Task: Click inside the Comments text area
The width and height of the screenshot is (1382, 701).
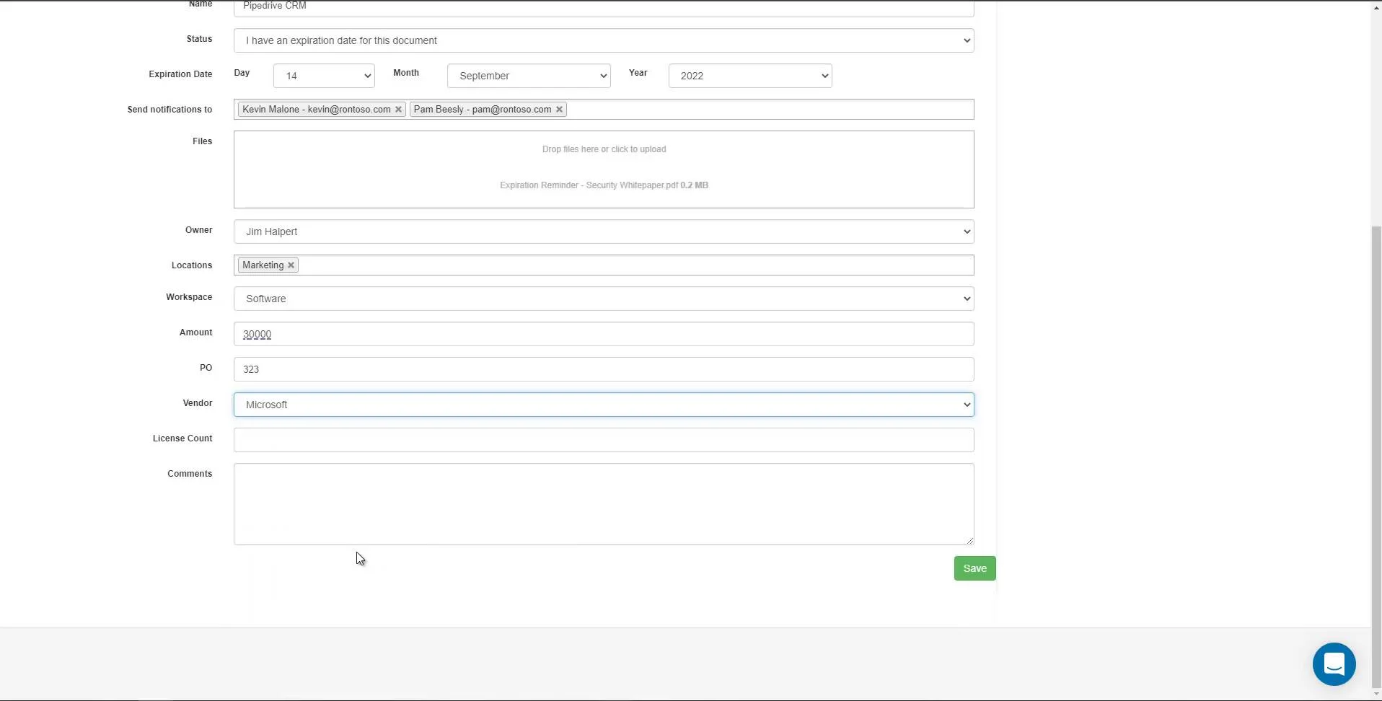Action: [604, 503]
